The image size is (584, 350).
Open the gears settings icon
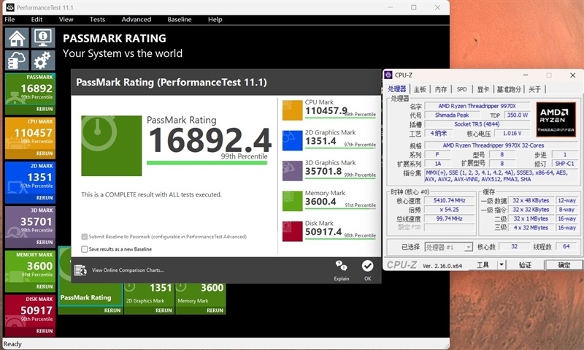(43, 61)
